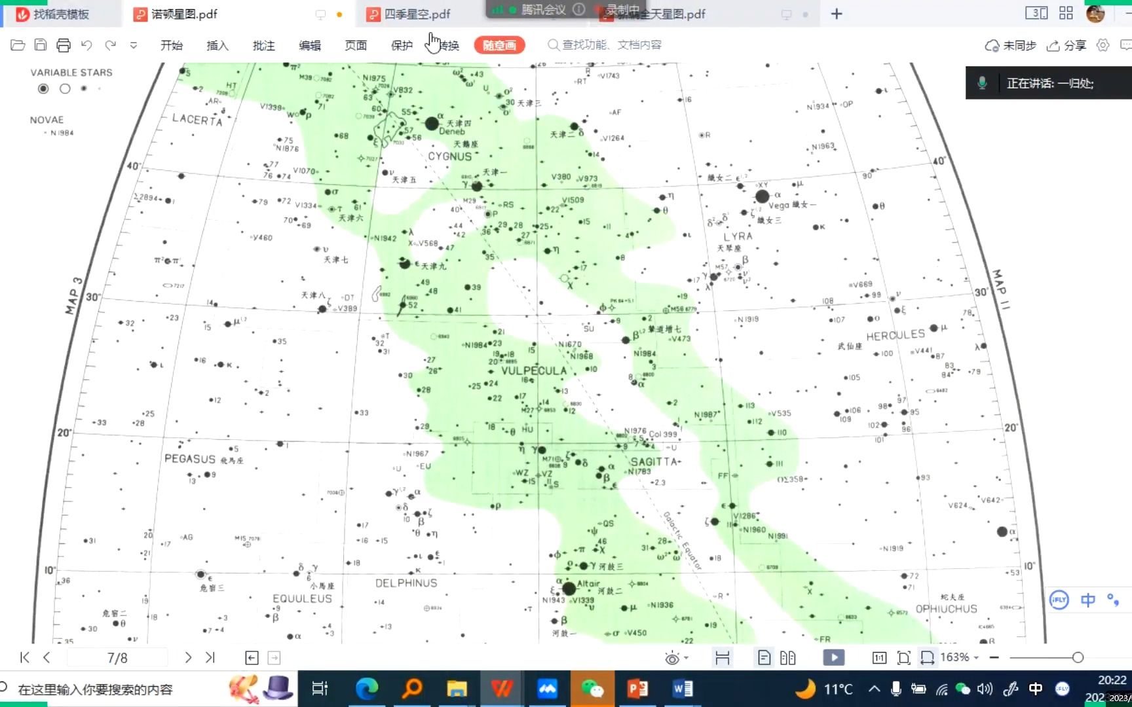
Task: Toggle taskbar 中 input method indicator
Action: [x=1036, y=689]
